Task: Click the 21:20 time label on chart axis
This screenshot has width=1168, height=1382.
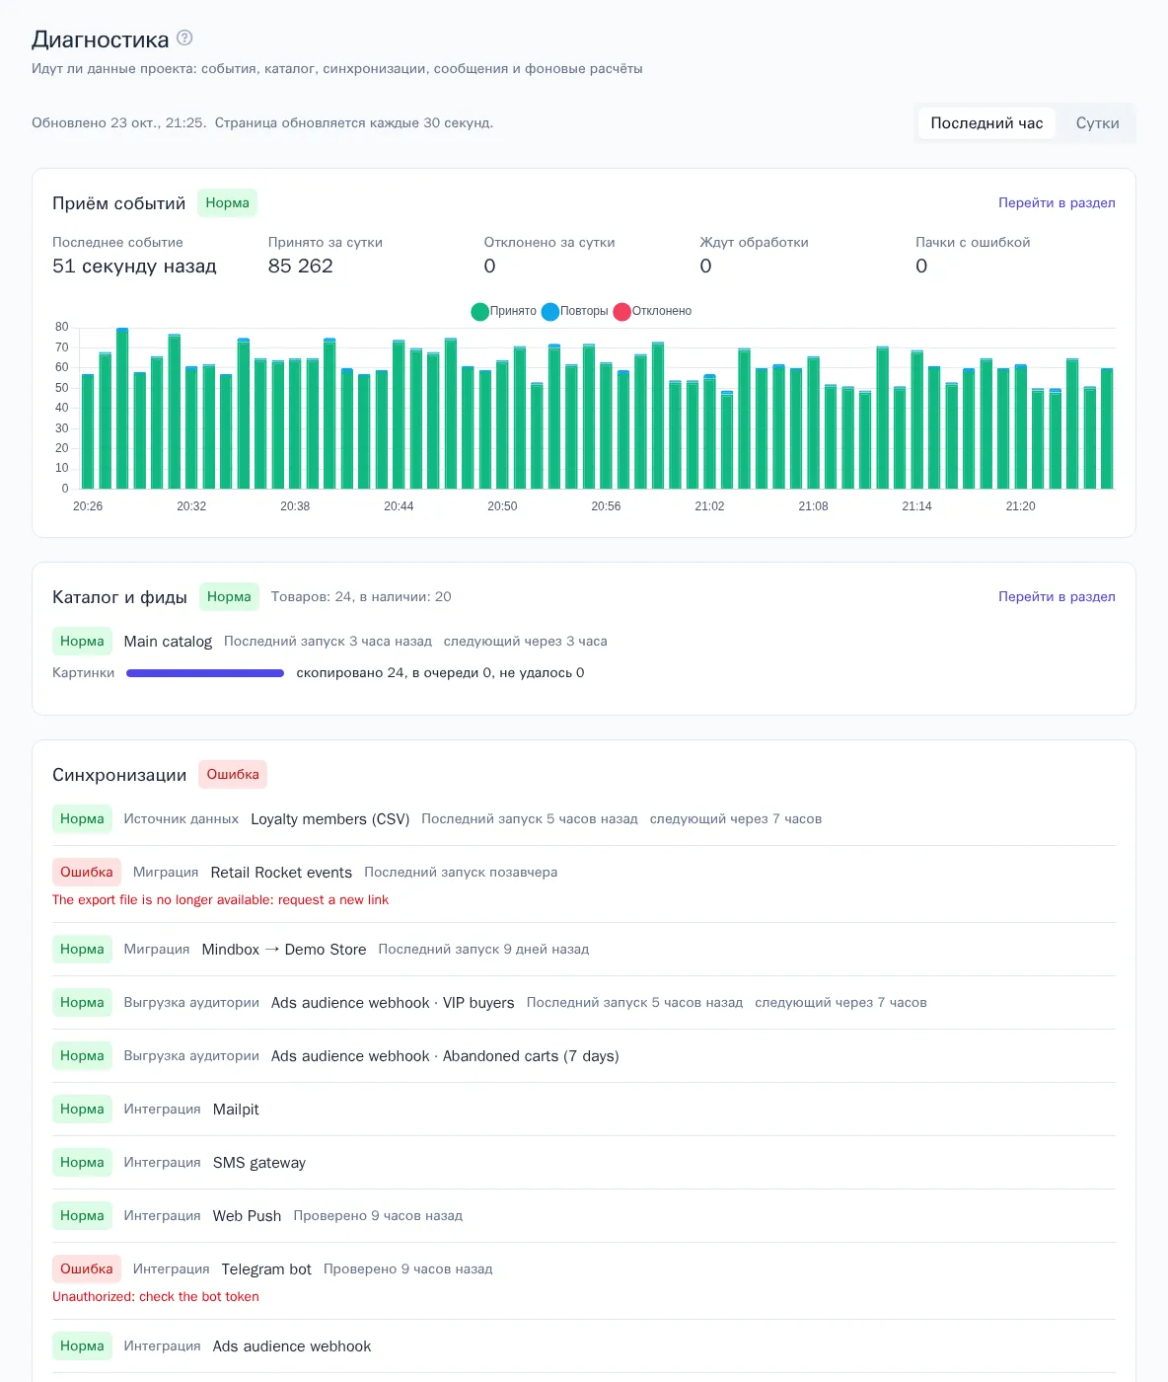Action: pyautogui.click(x=1021, y=506)
